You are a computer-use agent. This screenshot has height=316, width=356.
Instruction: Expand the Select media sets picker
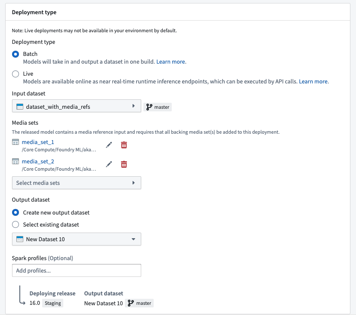pyautogui.click(x=77, y=183)
